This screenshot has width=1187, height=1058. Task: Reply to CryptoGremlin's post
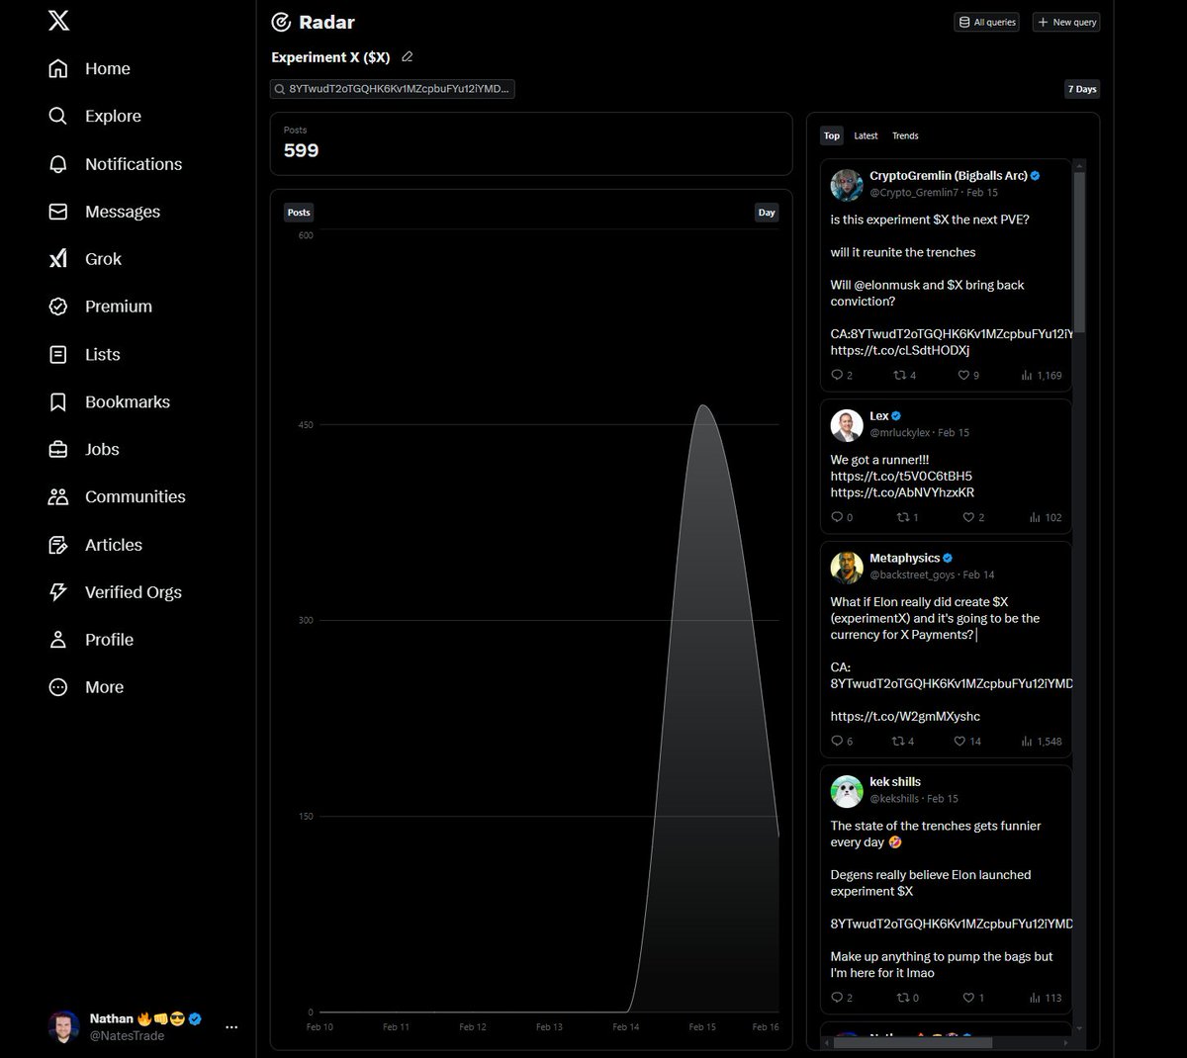click(842, 376)
